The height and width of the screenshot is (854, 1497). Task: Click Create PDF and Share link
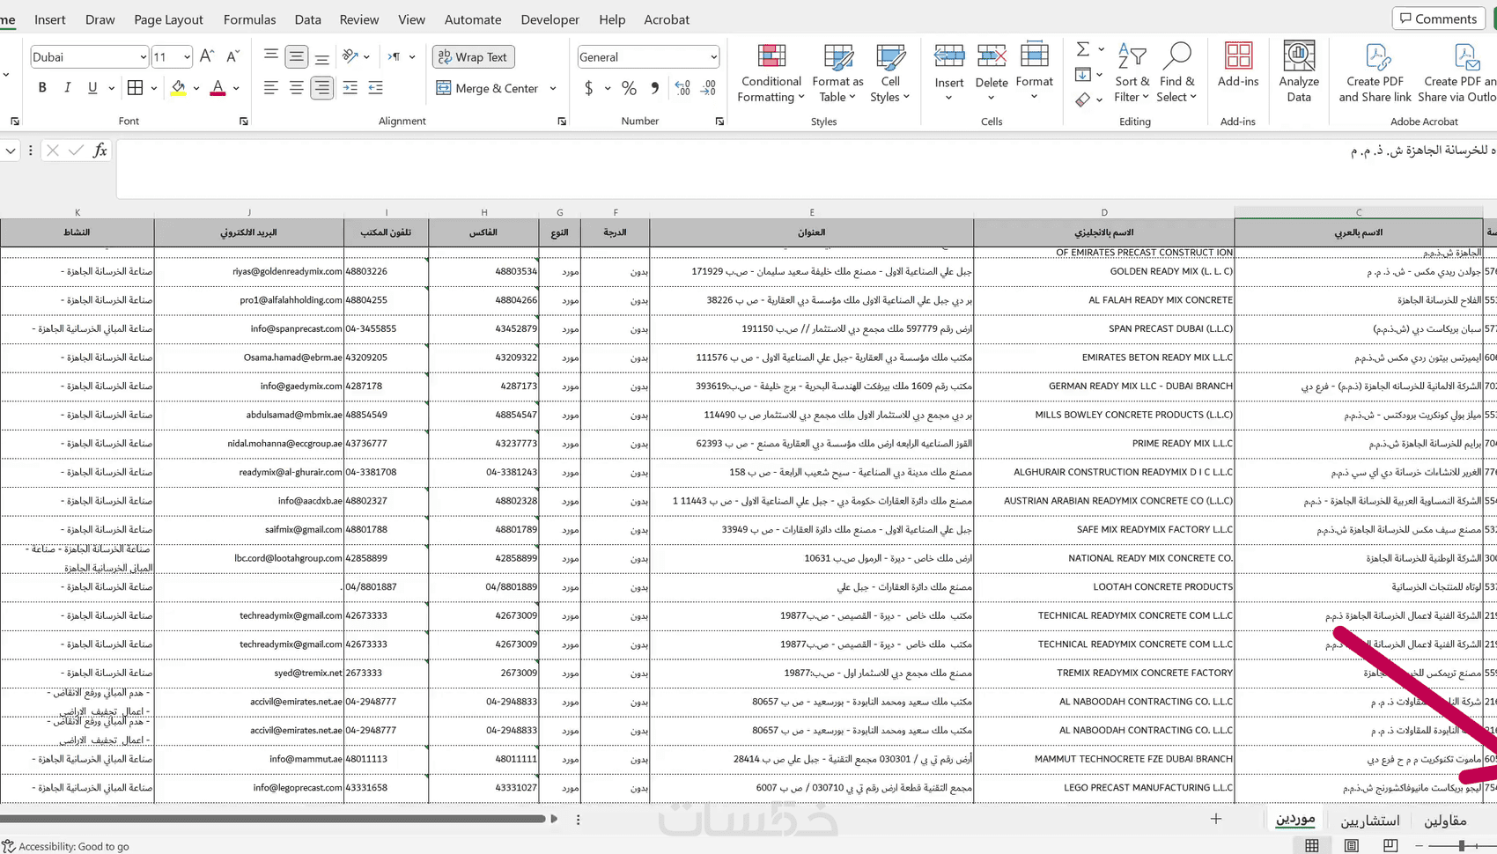tap(1375, 72)
